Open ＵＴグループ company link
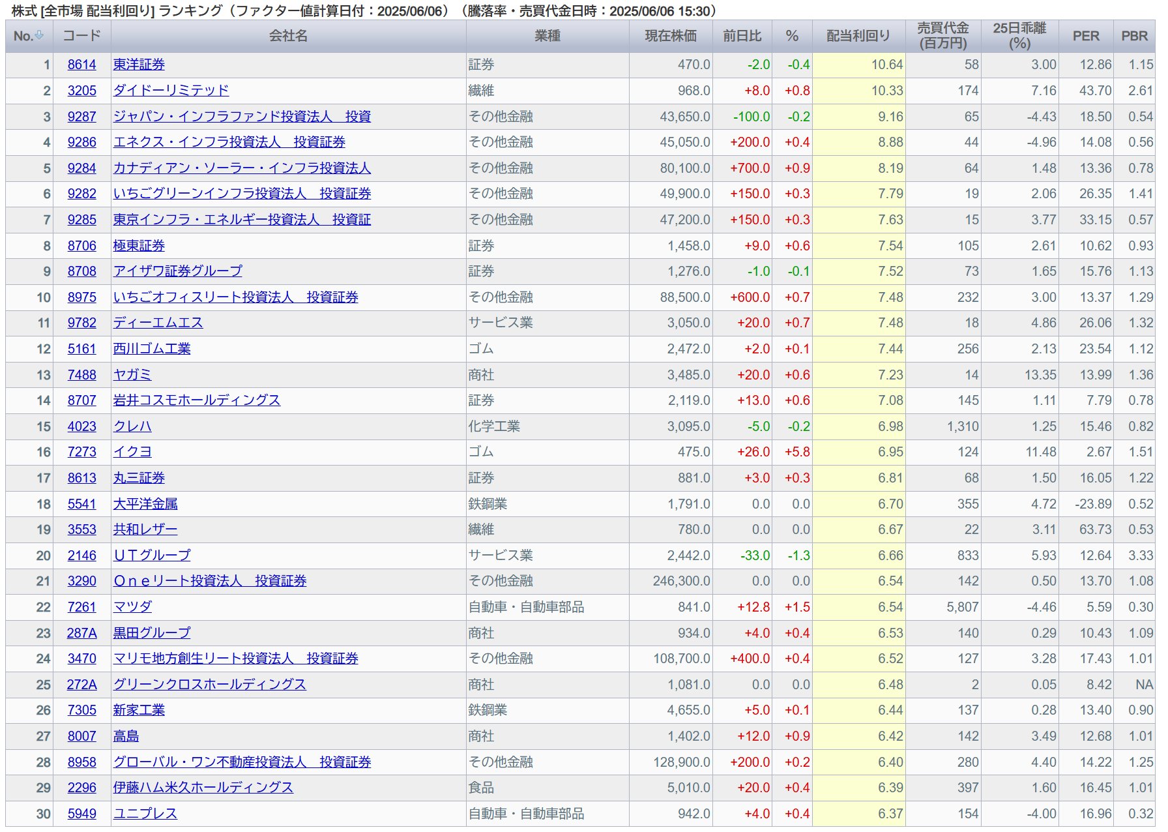1168x832 pixels. [x=152, y=555]
